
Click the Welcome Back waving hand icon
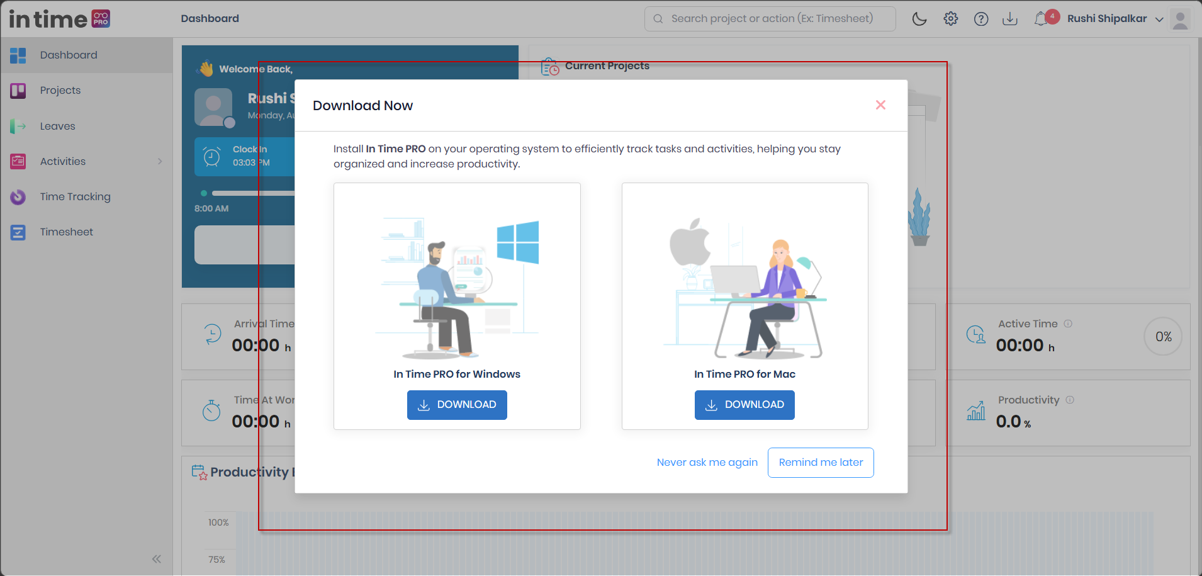coord(206,68)
